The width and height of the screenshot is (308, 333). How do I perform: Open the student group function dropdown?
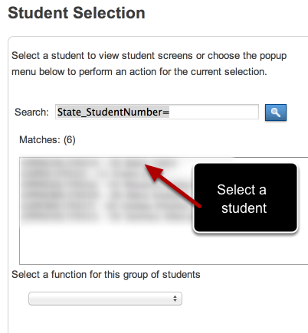(105, 299)
